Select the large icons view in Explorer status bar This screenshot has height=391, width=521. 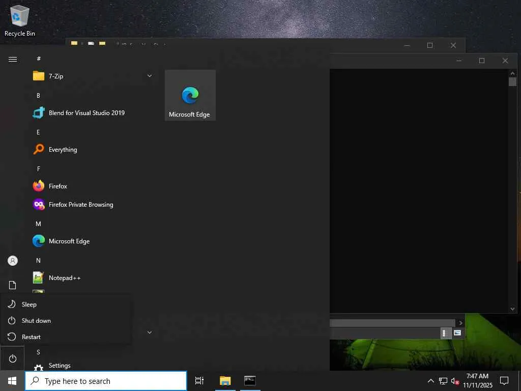click(457, 333)
